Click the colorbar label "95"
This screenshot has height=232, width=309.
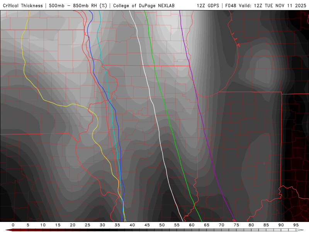pos(296,225)
